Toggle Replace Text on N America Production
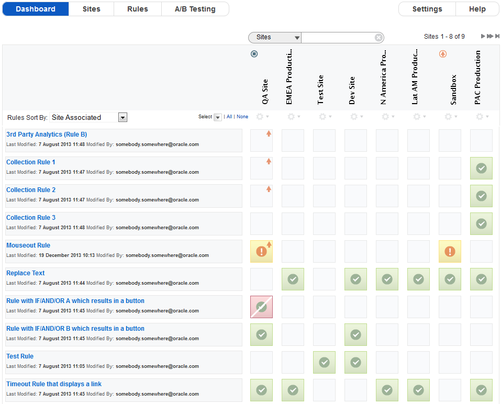 [x=387, y=279]
